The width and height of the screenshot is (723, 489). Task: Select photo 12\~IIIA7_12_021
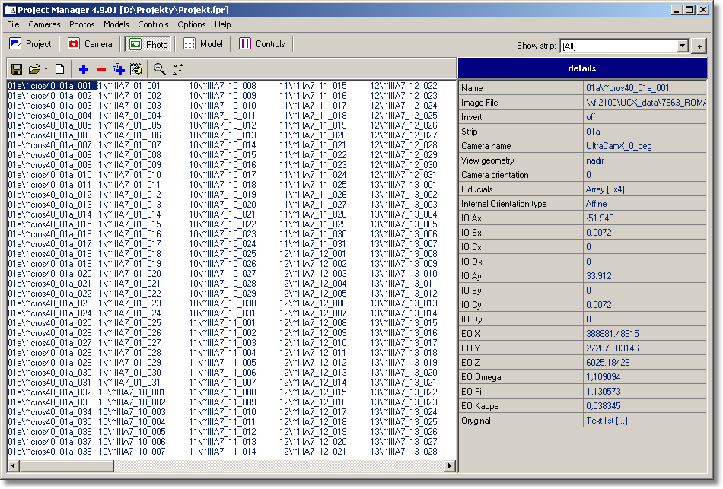coord(313,452)
